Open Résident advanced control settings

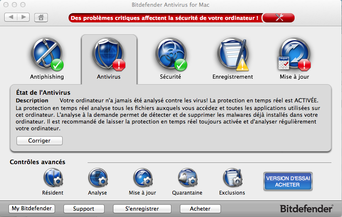tap(53, 178)
